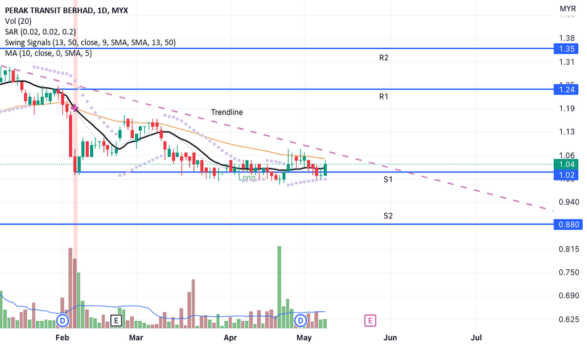The image size is (587, 346).
Task: Select the R2 text annotation
Action: 384,58
